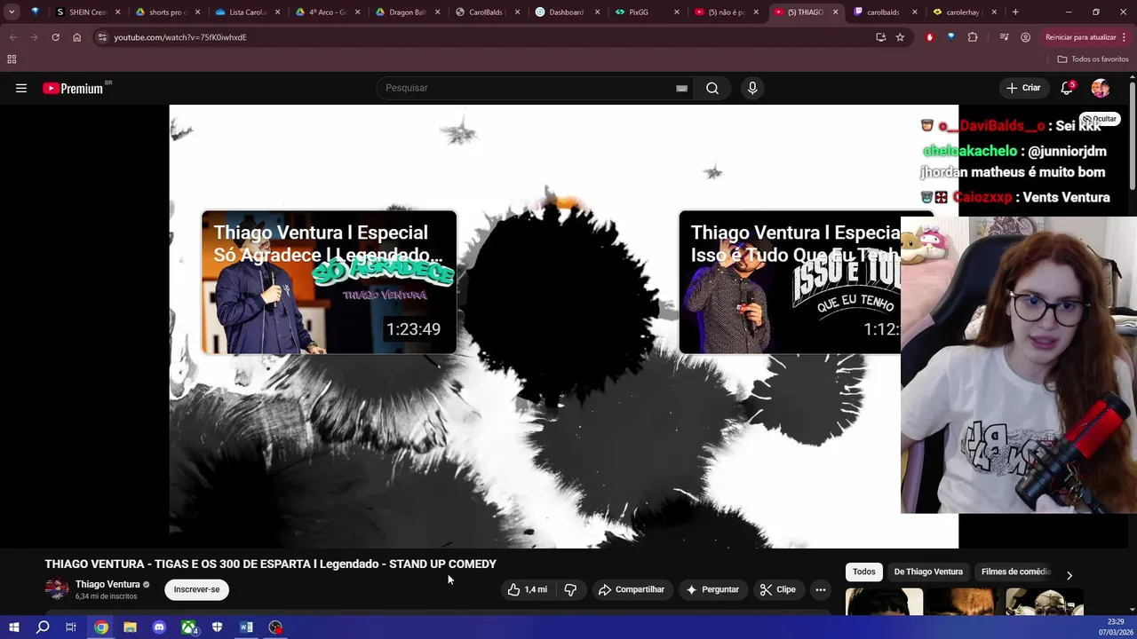Open Chrome media control icon

click(x=1004, y=37)
